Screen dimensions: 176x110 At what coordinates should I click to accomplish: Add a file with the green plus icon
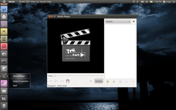(x=108, y=82)
